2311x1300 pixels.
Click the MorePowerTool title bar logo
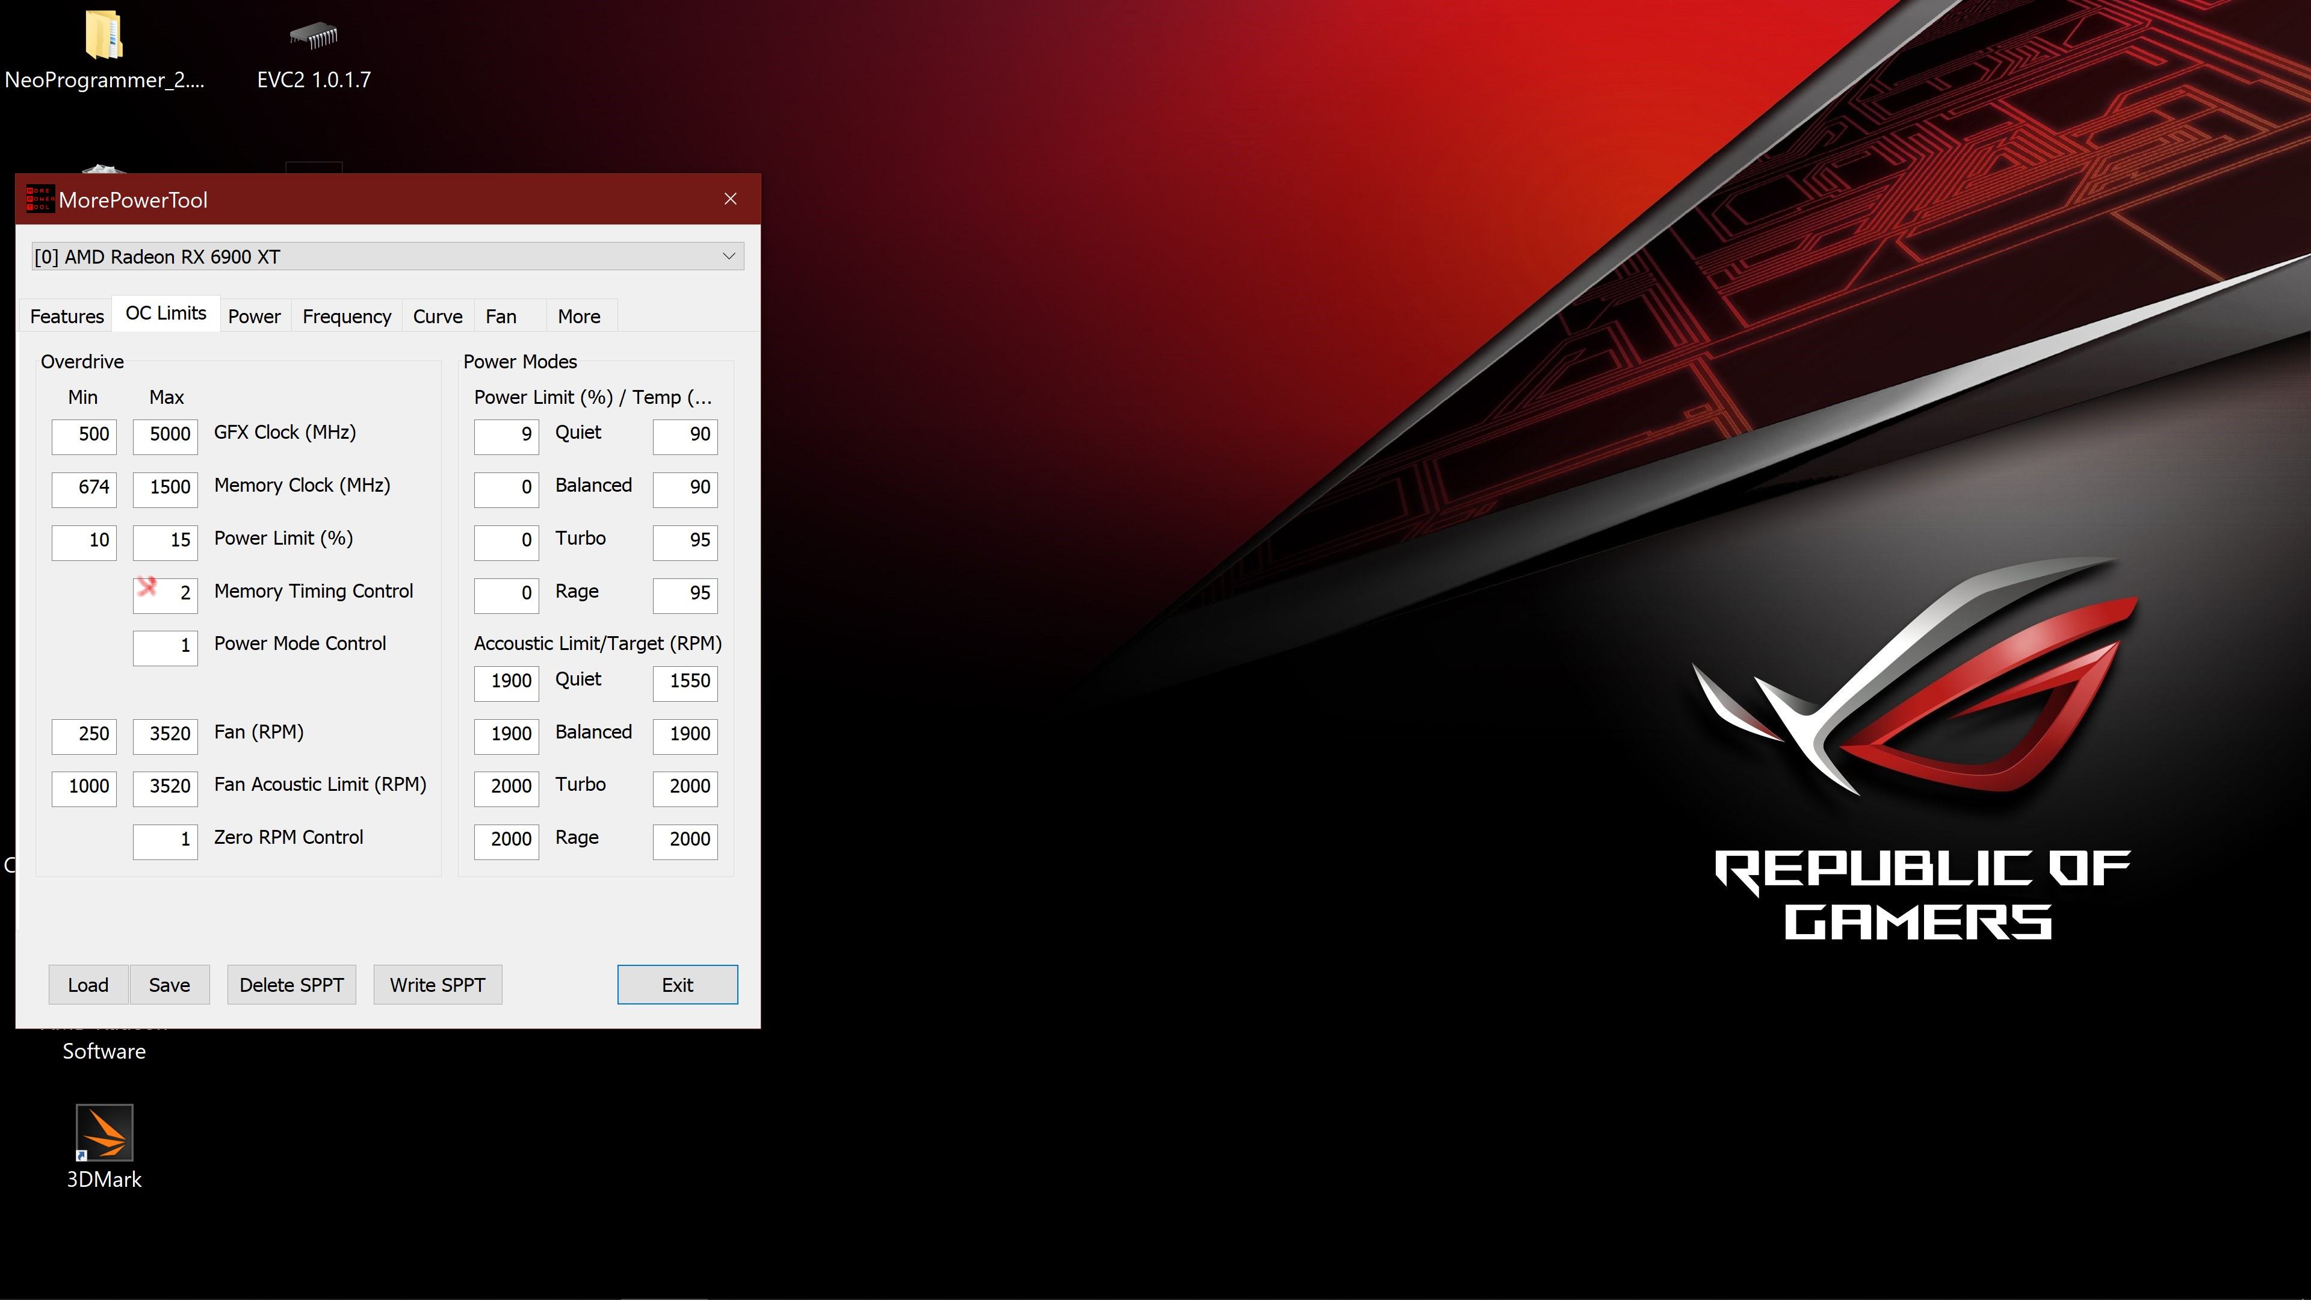click(40, 199)
